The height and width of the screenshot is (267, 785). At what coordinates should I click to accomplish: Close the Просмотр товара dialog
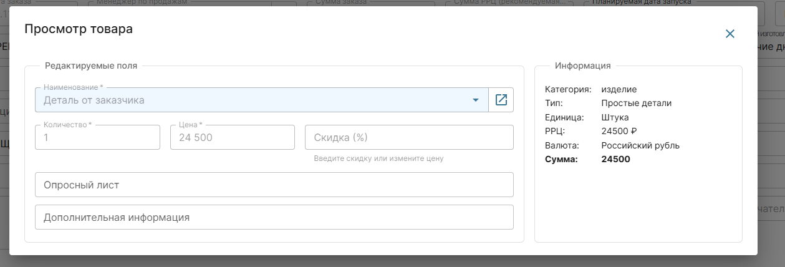coord(730,34)
